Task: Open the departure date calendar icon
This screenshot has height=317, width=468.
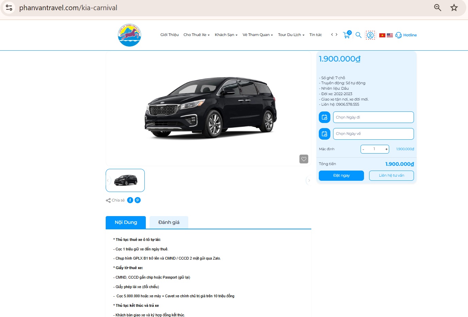Action: tap(324, 117)
